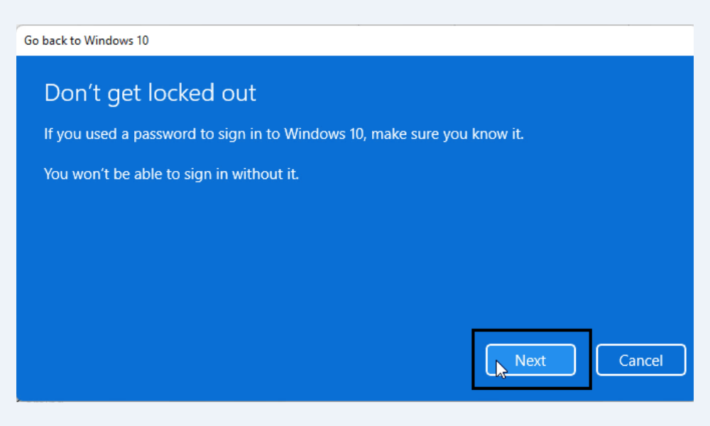Click the "Go back to Windows 10" title

86,40
